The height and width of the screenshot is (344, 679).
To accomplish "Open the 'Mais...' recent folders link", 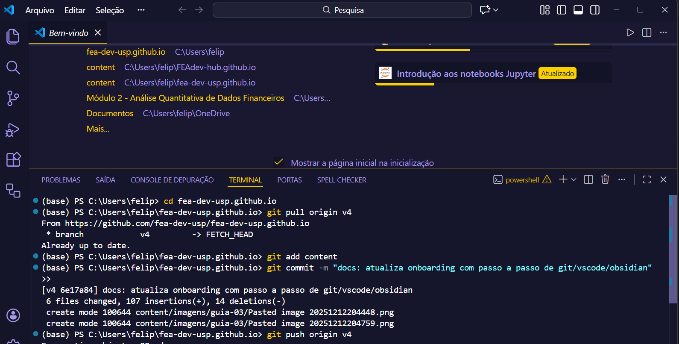I will (x=98, y=129).
